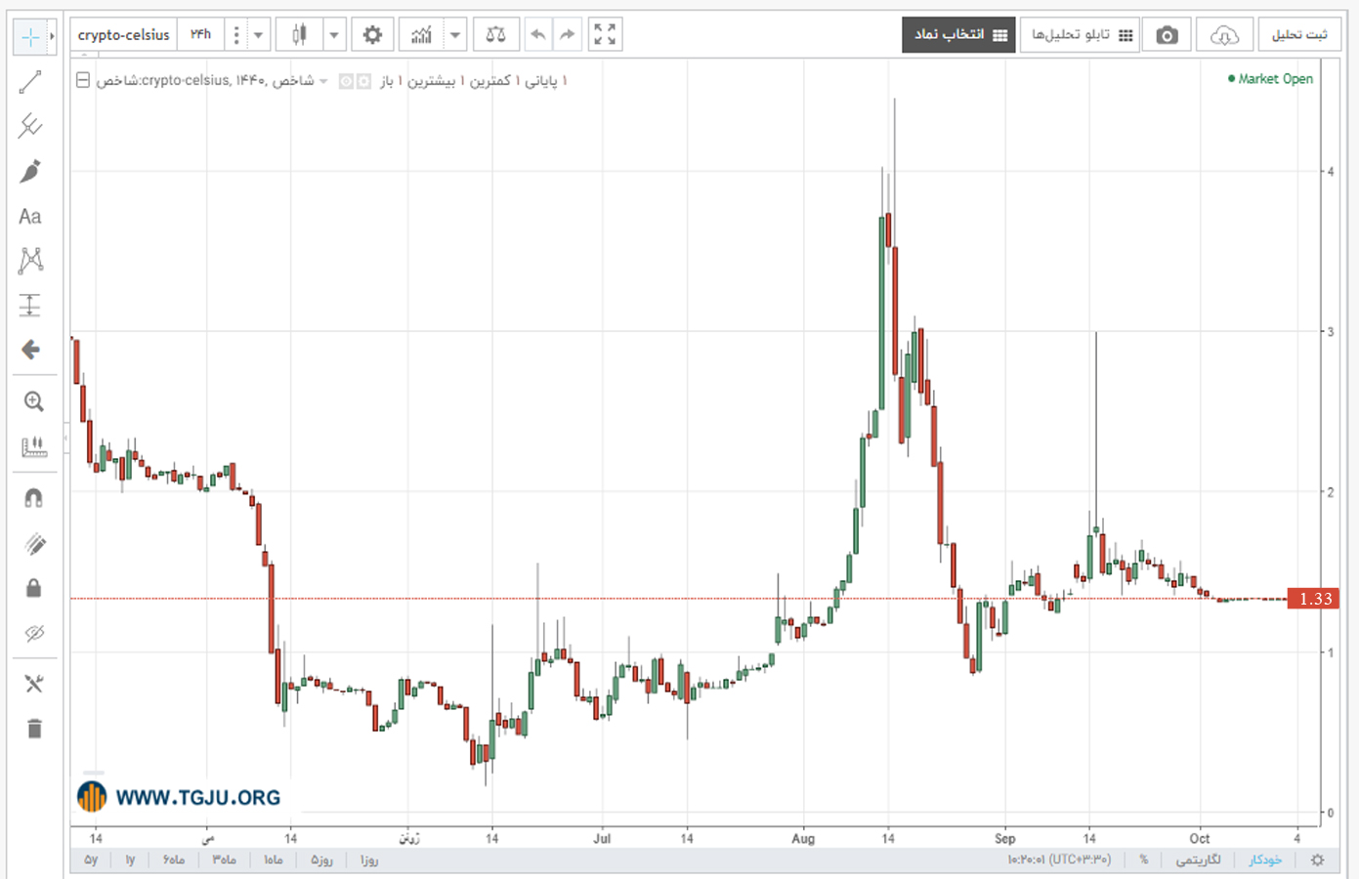Toggle magnet mode on
The height and width of the screenshot is (879, 1359).
coord(33,498)
